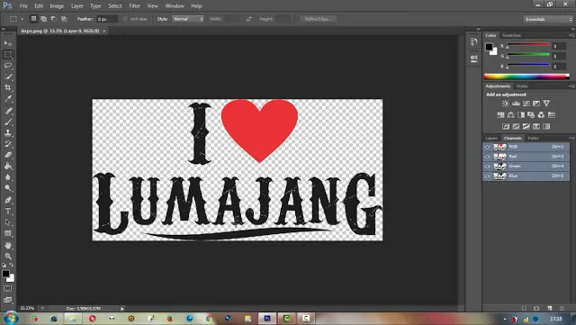The image size is (576, 325).
Task: Click the foreground color swatch in toolbar
Action: coord(5,274)
